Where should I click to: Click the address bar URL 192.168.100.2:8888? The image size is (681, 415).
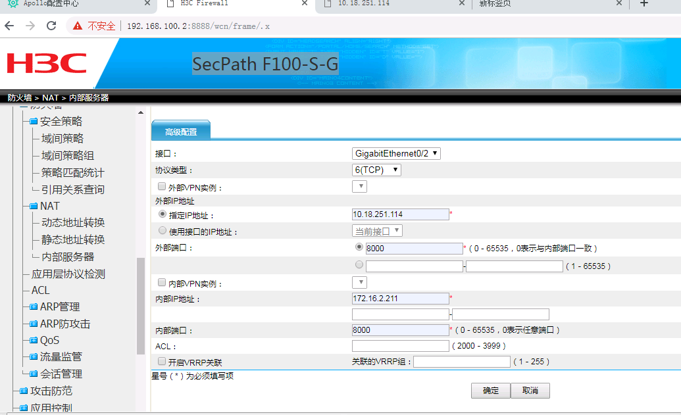click(x=198, y=26)
